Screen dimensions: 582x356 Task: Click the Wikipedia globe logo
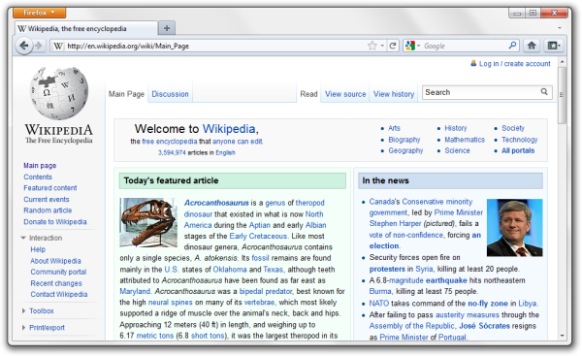pyautogui.click(x=58, y=93)
